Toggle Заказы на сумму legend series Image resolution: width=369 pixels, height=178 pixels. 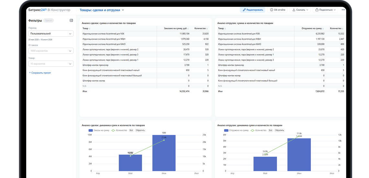tap(99, 130)
